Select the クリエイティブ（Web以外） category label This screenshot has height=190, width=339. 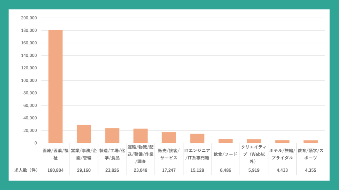[x=254, y=154]
